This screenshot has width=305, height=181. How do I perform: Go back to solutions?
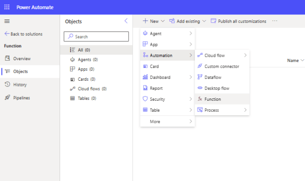pos(23,34)
